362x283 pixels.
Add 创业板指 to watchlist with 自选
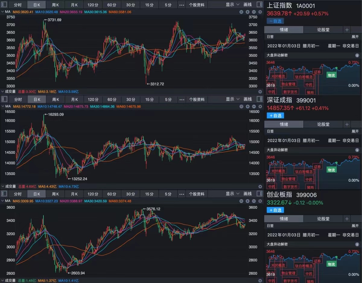(x=275, y=210)
